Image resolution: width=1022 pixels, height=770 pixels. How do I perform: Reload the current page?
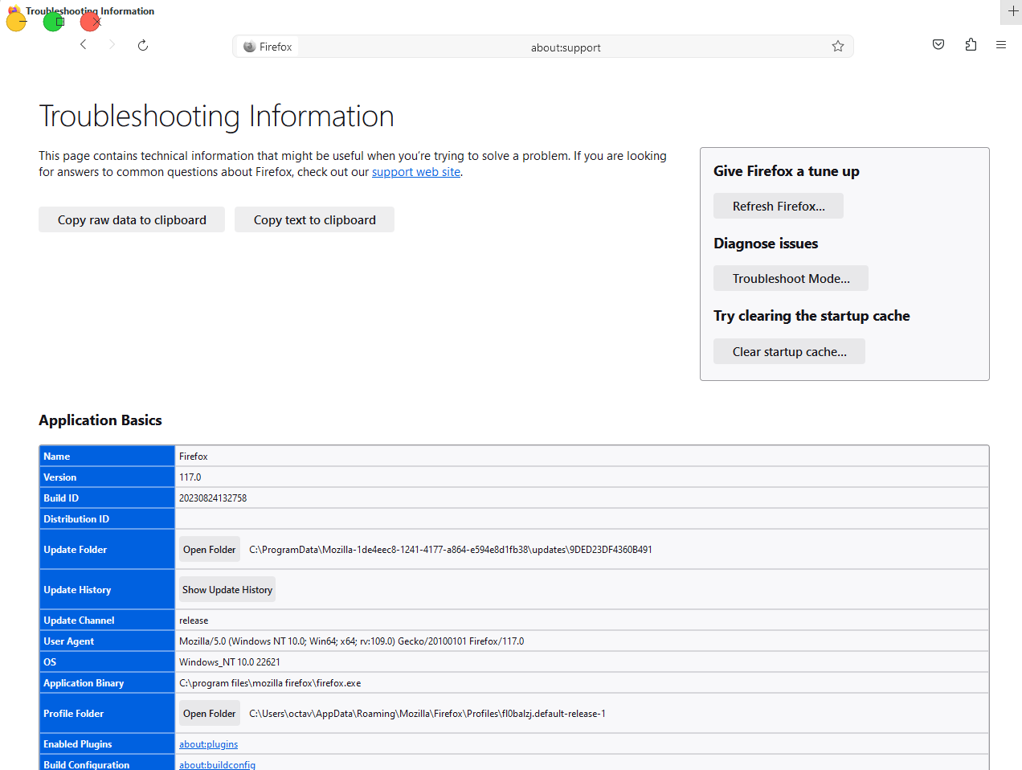click(142, 45)
